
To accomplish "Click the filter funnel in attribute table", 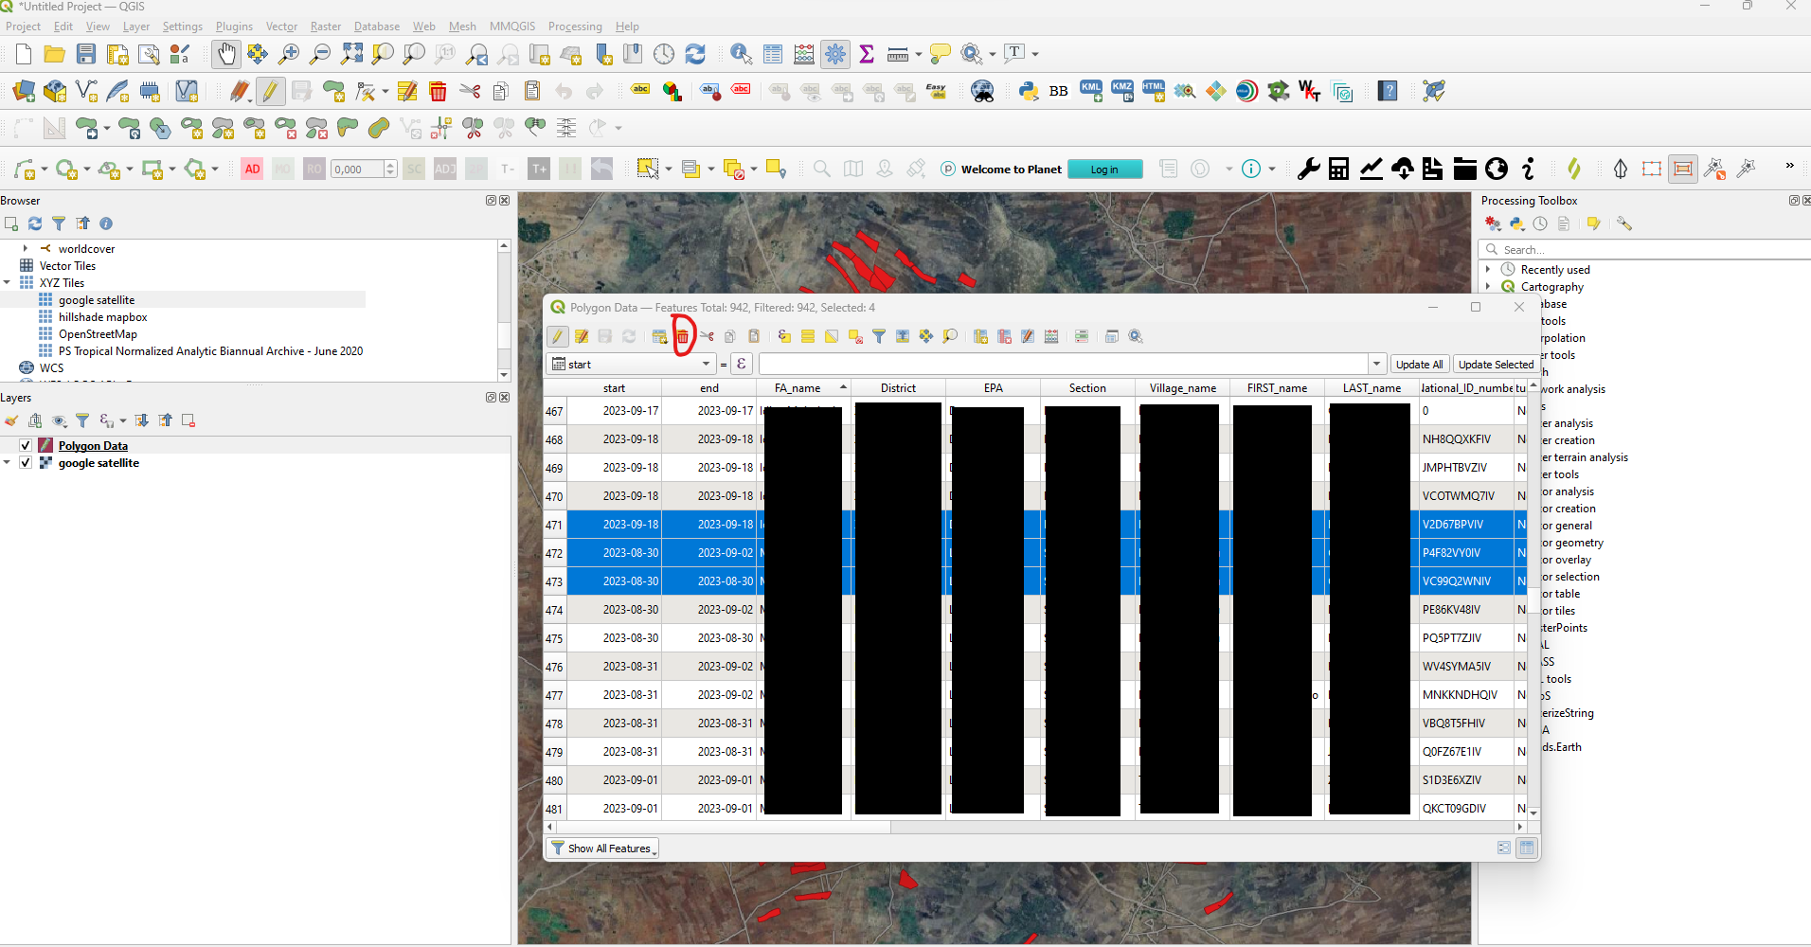I will (x=879, y=337).
